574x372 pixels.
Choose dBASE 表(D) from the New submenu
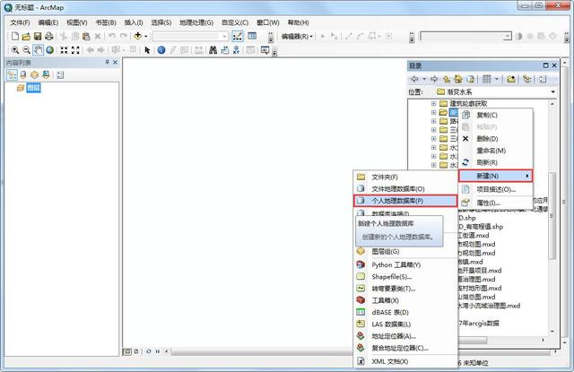point(405,312)
